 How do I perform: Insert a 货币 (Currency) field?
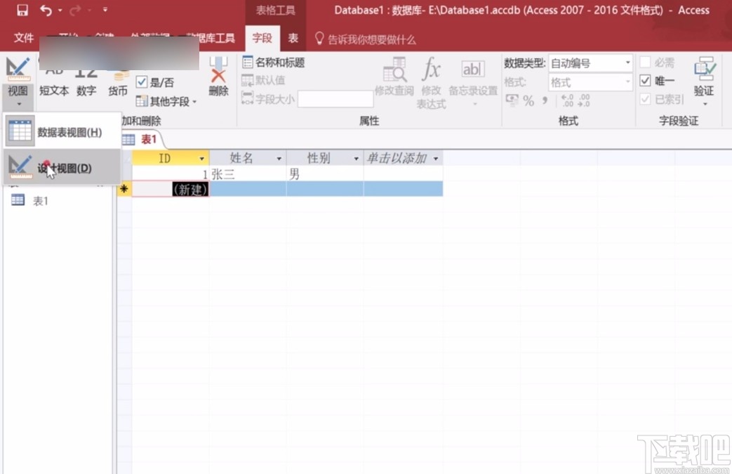click(117, 90)
